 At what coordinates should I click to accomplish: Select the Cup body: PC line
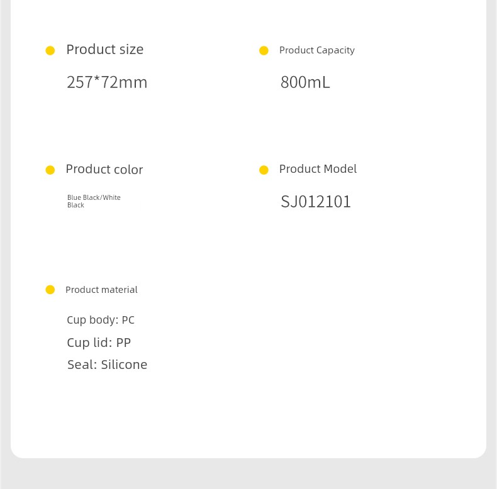[101, 320]
